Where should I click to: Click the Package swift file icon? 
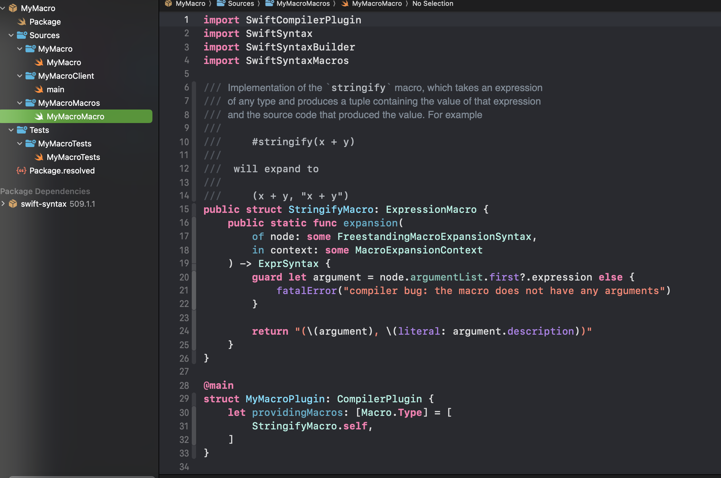coord(22,22)
